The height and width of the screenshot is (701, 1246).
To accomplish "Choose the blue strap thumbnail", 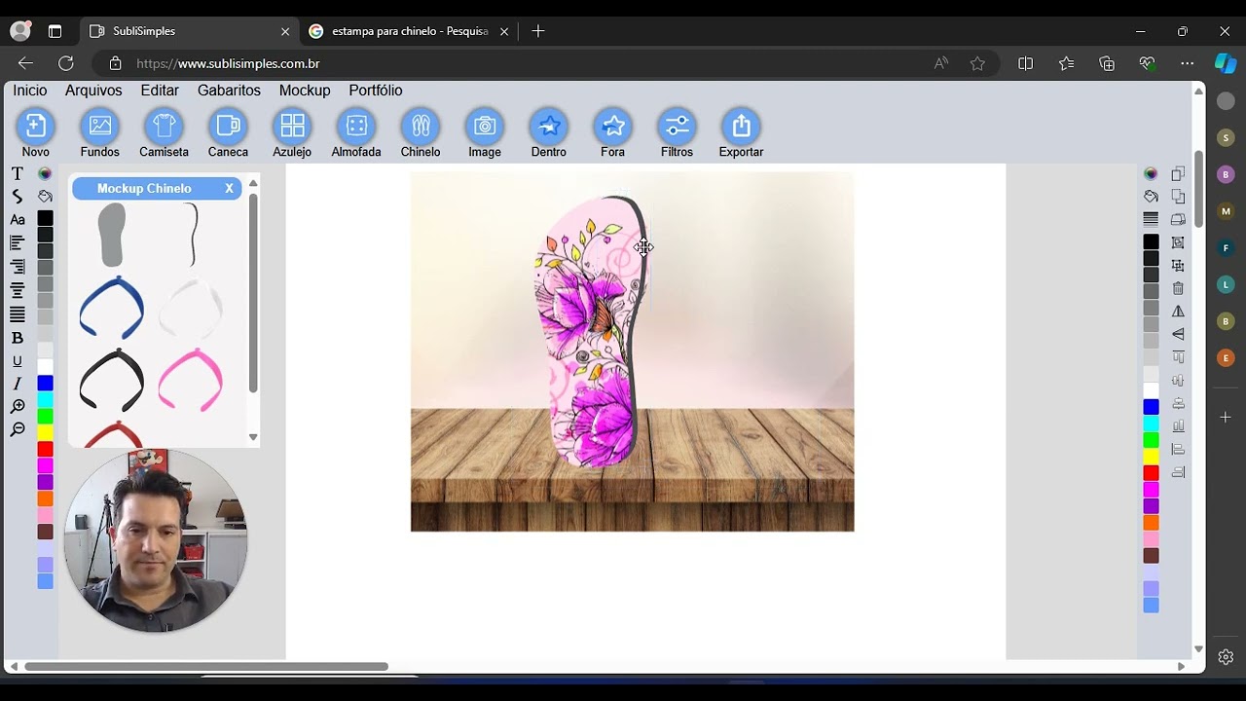I will point(112,308).
